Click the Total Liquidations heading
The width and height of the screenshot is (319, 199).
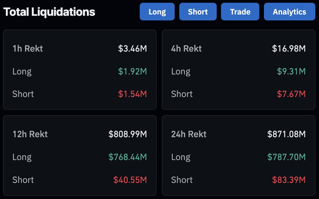(49, 11)
